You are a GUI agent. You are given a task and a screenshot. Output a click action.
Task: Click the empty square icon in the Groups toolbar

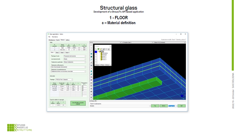pyautogui.click(x=106, y=49)
